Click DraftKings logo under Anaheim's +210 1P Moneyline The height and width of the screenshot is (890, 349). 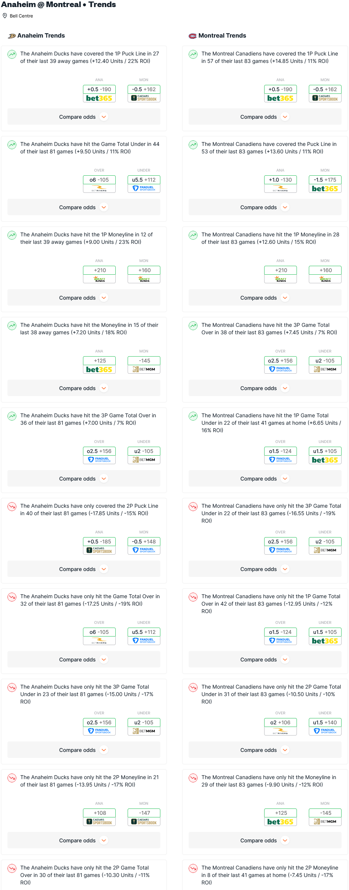[99, 279]
